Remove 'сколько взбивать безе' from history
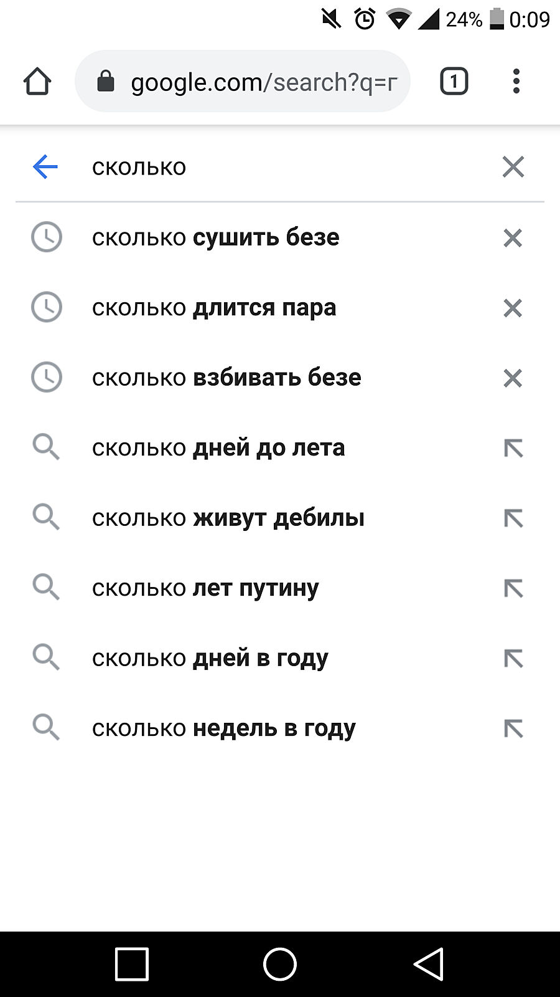 coord(513,378)
